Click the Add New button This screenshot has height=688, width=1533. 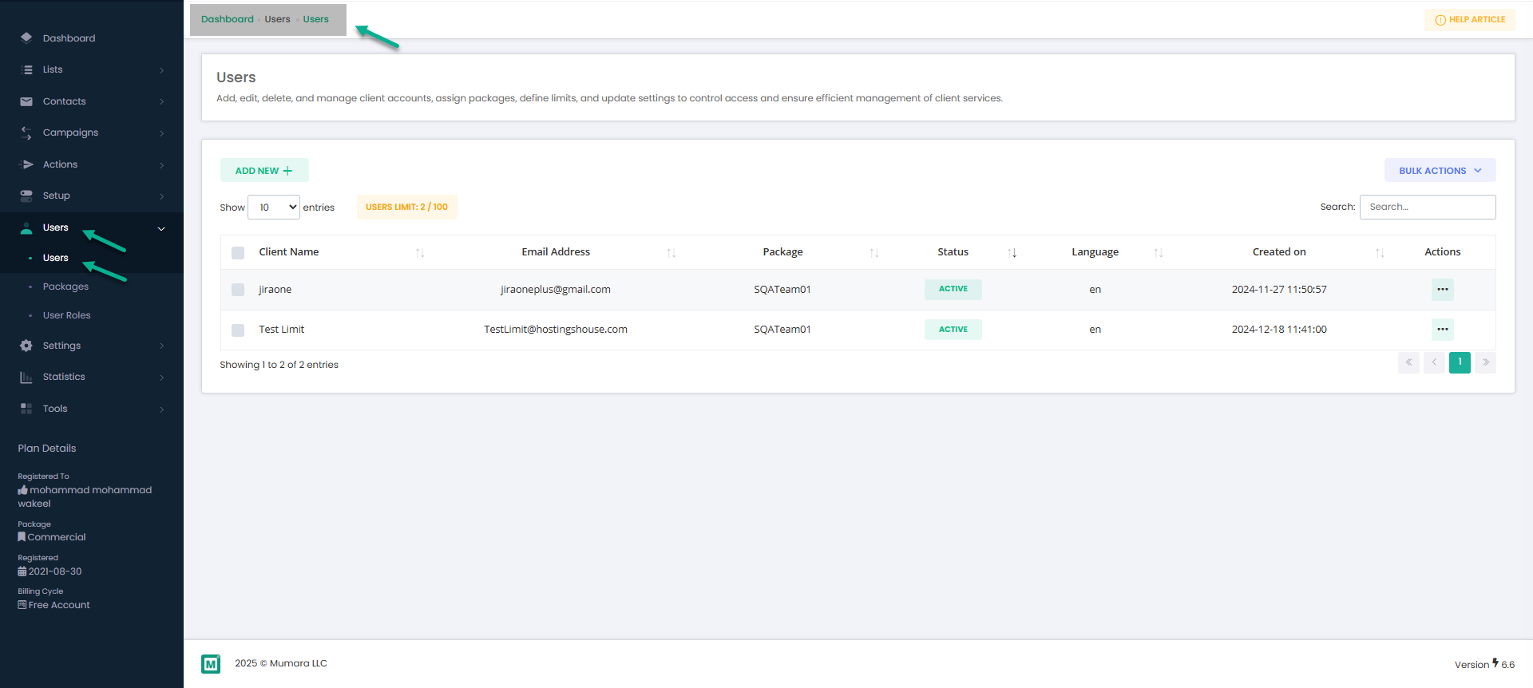tap(264, 171)
